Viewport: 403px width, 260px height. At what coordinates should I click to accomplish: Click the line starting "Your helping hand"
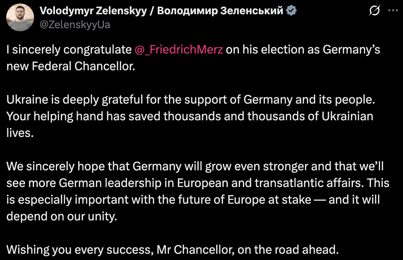(x=189, y=116)
